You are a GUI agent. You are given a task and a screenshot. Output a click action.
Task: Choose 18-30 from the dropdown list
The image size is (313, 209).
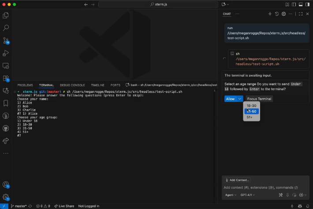pos(252,106)
